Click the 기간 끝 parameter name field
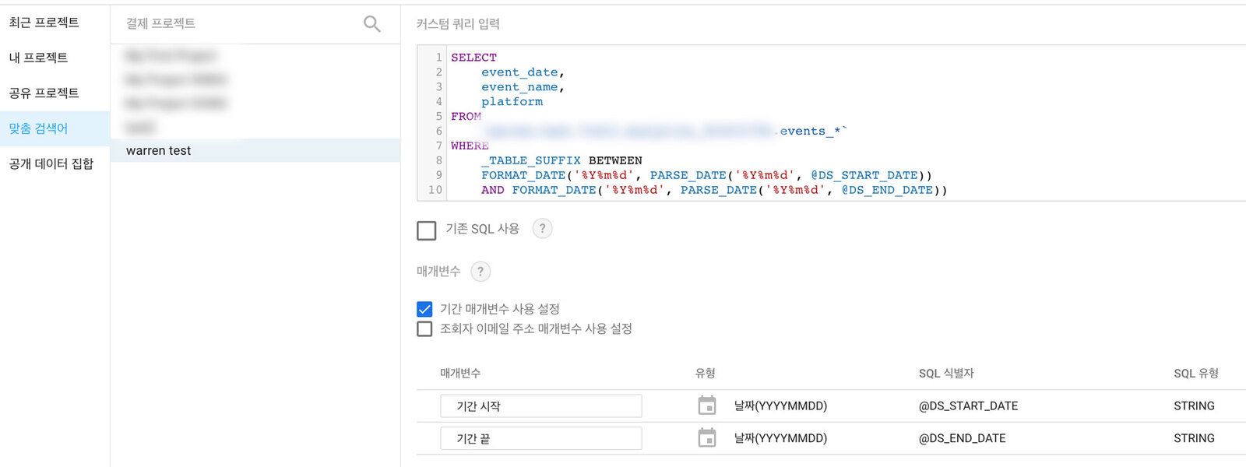This screenshot has width=1246, height=467. point(540,438)
